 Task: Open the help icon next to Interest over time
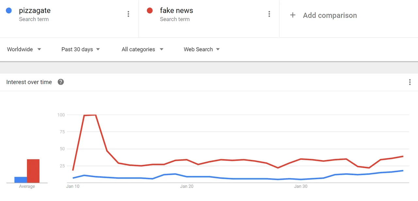[x=61, y=82]
